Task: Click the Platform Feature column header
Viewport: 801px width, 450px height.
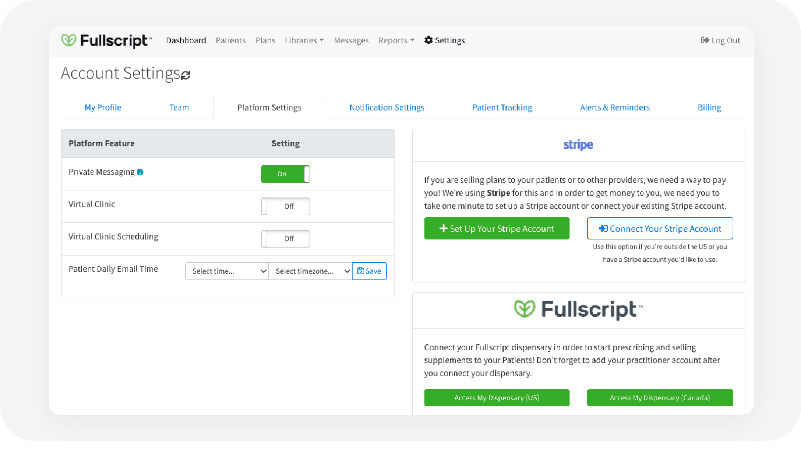Action: pyautogui.click(x=102, y=143)
